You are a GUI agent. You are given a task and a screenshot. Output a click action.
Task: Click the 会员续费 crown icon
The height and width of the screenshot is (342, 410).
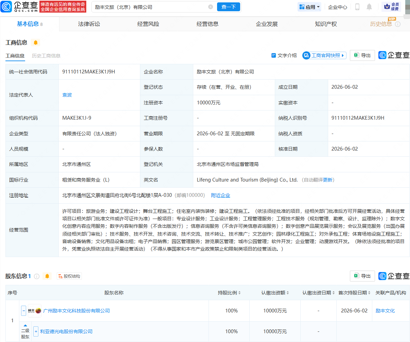[x=391, y=6]
